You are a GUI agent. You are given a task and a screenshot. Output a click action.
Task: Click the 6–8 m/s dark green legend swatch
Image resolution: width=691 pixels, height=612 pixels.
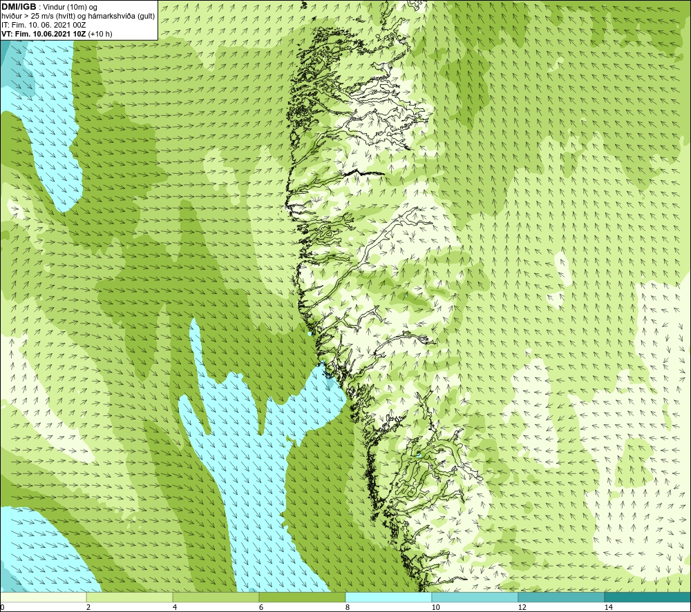coord(303,598)
